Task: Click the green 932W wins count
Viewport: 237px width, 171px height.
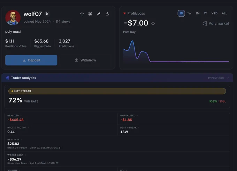Action: (213, 101)
